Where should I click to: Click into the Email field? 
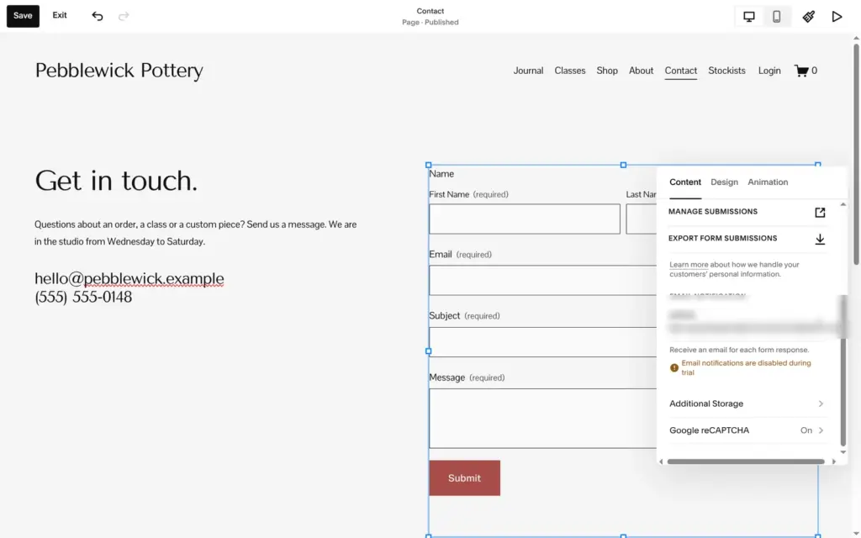(542, 281)
